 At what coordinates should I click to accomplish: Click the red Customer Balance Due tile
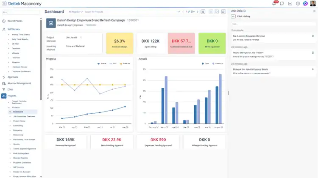pos(181,43)
